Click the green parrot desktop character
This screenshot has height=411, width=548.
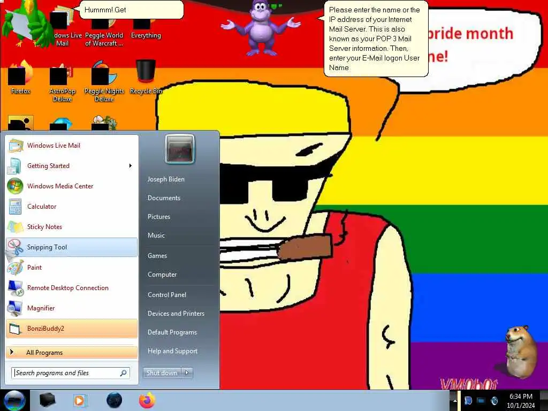coord(29,24)
